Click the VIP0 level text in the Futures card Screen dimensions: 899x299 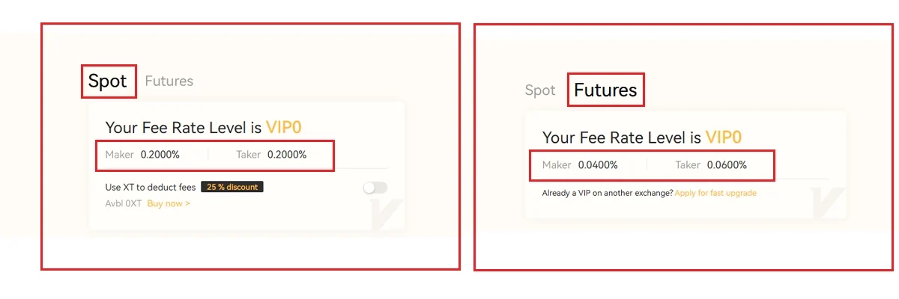(724, 138)
